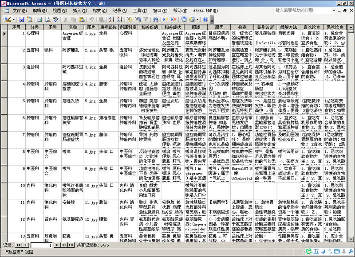The height and width of the screenshot is (257, 355).
Task: Open the table control menu icon in menu bar
Action: click(x=7, y=11)
